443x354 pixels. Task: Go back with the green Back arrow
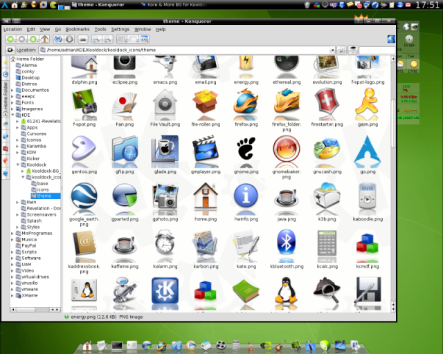tap(10, 39)
